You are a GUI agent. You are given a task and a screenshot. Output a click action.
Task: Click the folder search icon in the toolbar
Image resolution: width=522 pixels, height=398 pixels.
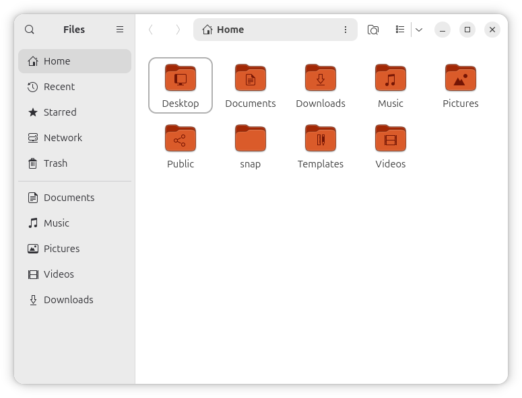click(373, 30)
